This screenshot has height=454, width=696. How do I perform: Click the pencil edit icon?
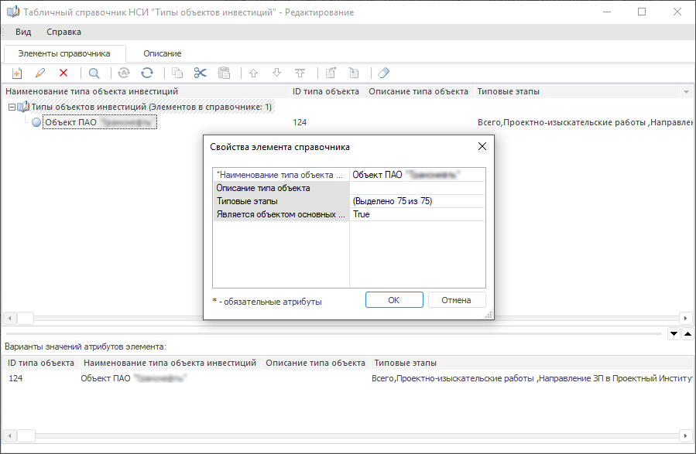40,73
